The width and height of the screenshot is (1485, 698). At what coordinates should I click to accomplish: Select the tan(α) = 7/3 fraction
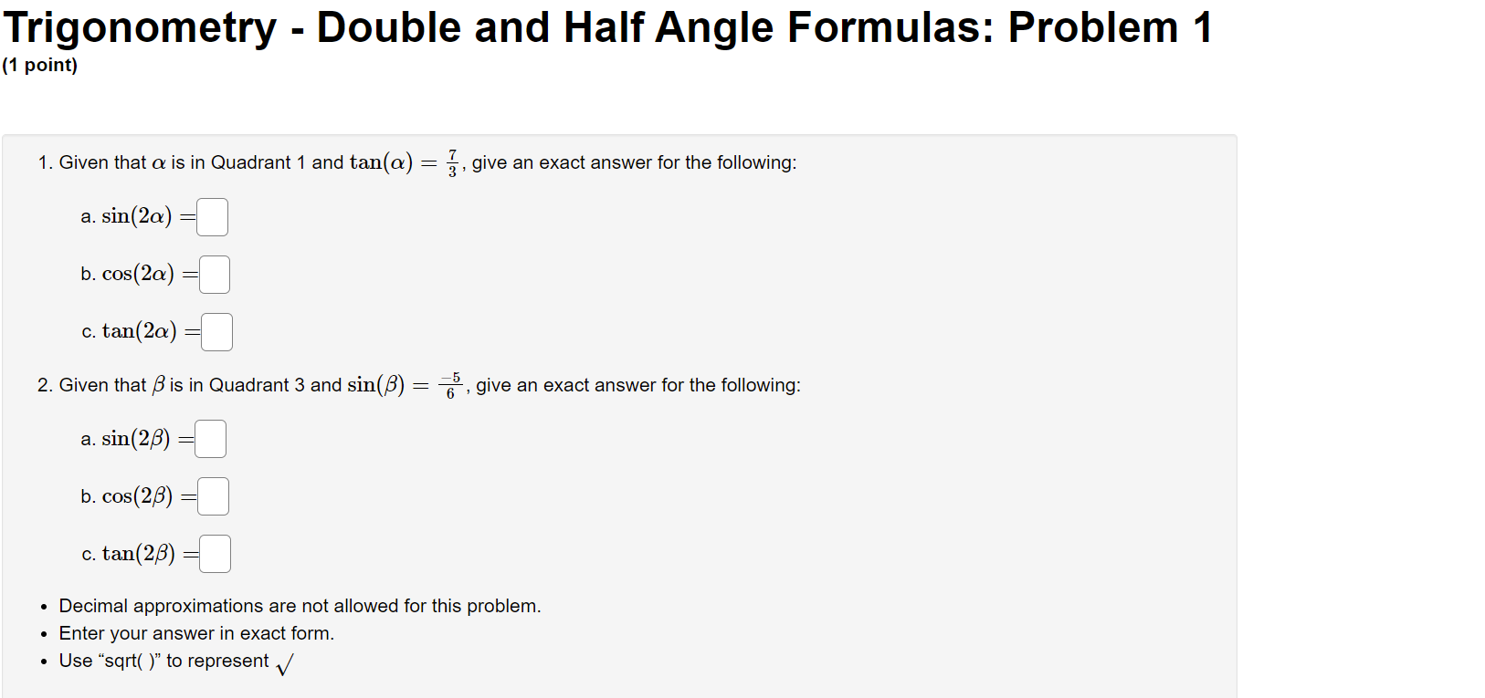click(451, 161)
